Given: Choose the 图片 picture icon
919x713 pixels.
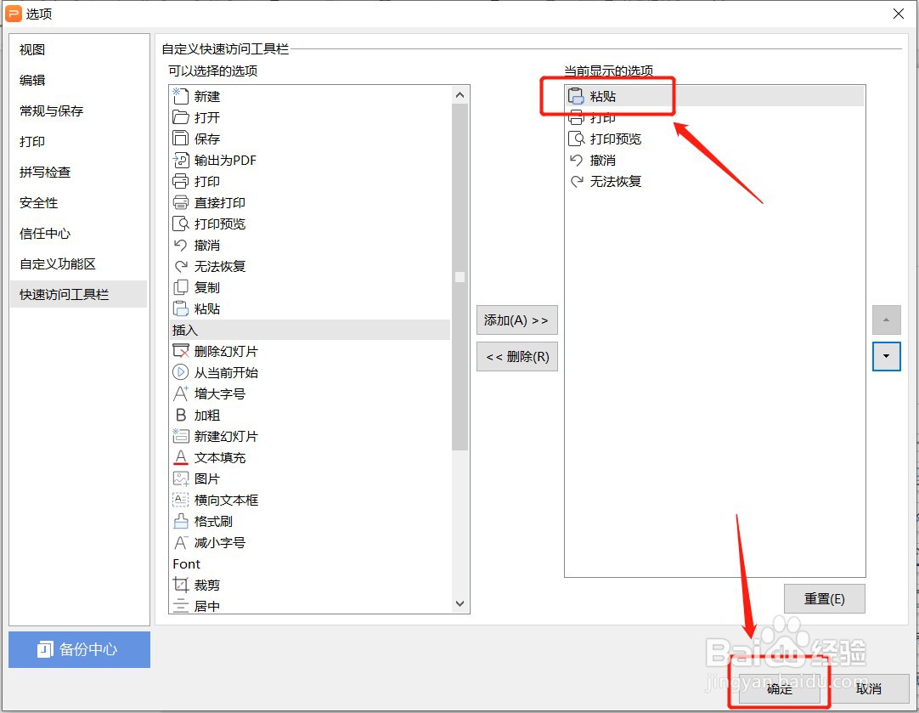Looking at the screenshot, I should tap(181, 478).
